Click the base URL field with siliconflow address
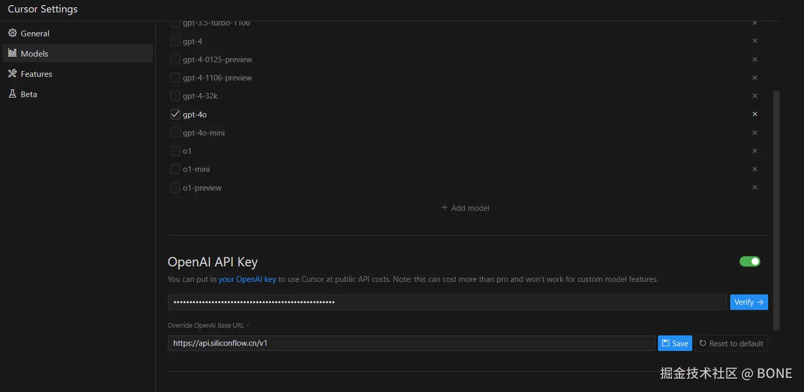 point(411,343)
